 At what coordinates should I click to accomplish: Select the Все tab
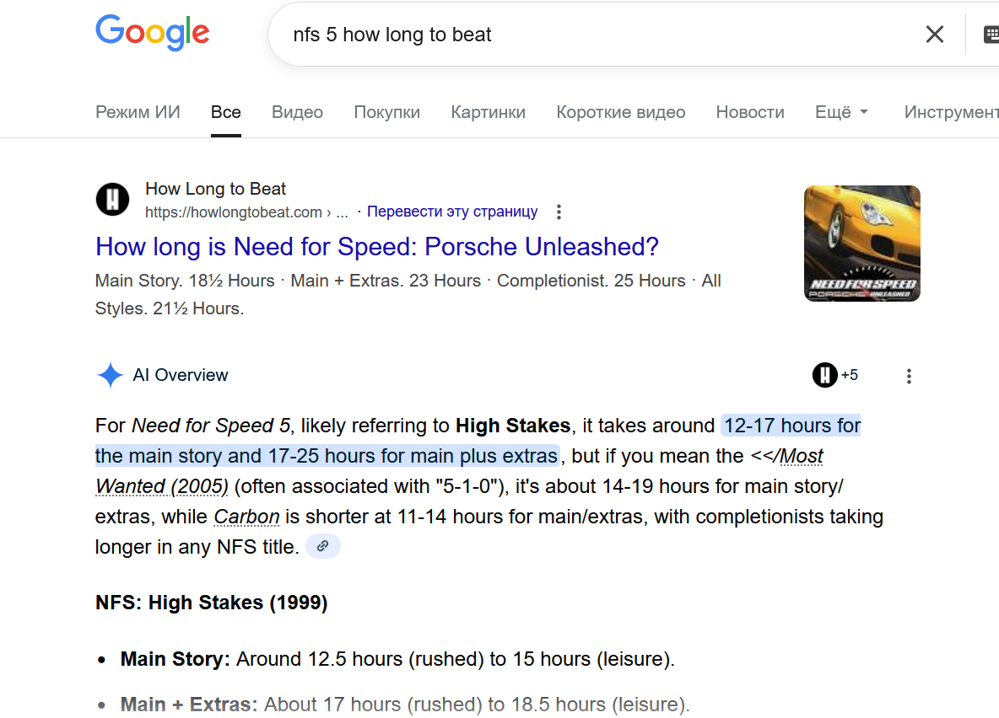225,113
